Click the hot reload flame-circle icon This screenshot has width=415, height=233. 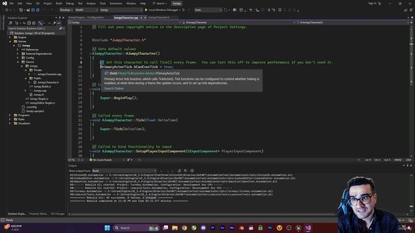[x=226, y=10]
